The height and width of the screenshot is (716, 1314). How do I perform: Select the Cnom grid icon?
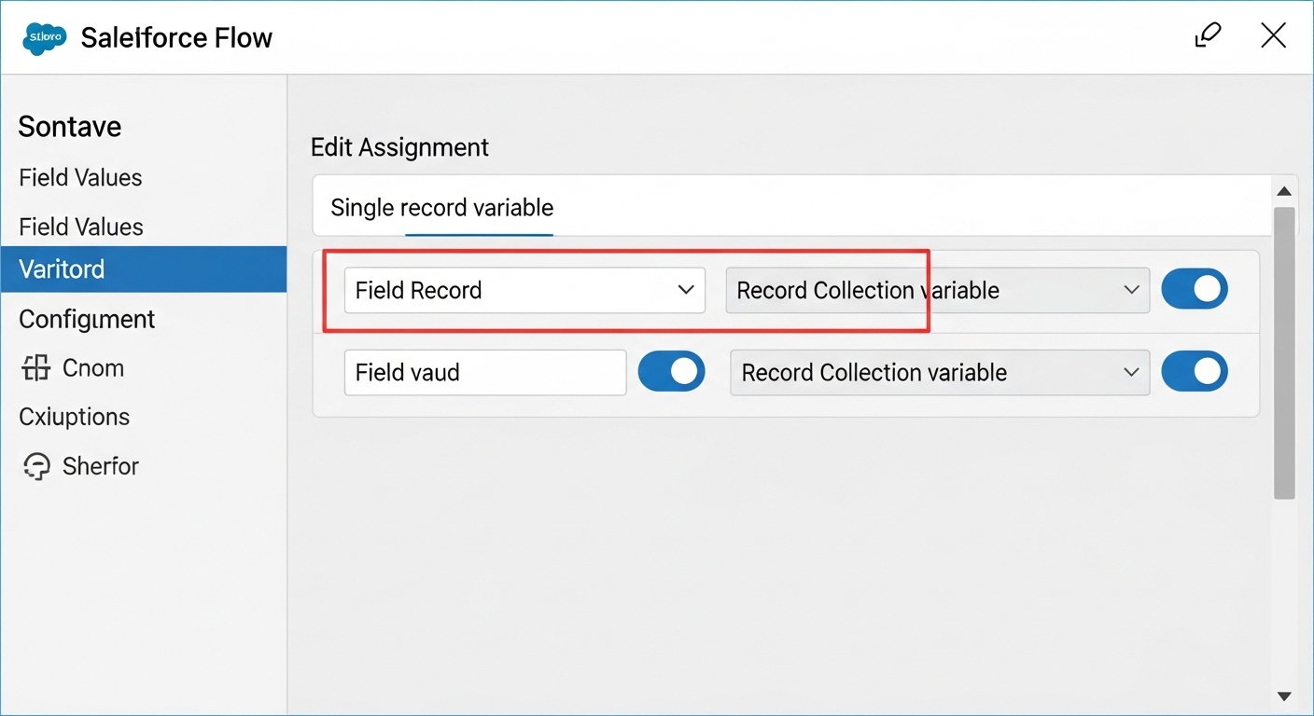pos(37,367)
